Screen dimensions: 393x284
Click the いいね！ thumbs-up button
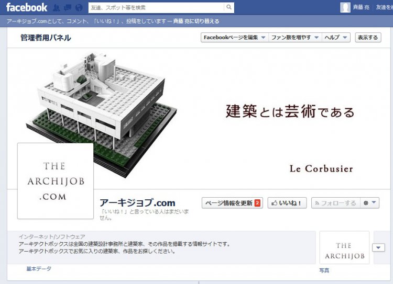[287, 203]
